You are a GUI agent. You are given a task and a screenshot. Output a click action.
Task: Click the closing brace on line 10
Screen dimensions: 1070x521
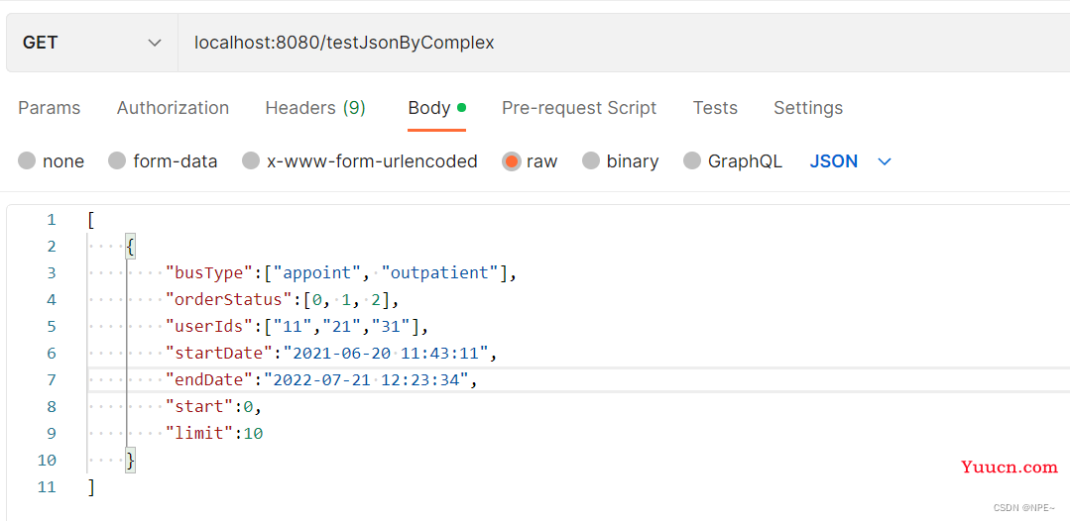click(131, 461)
